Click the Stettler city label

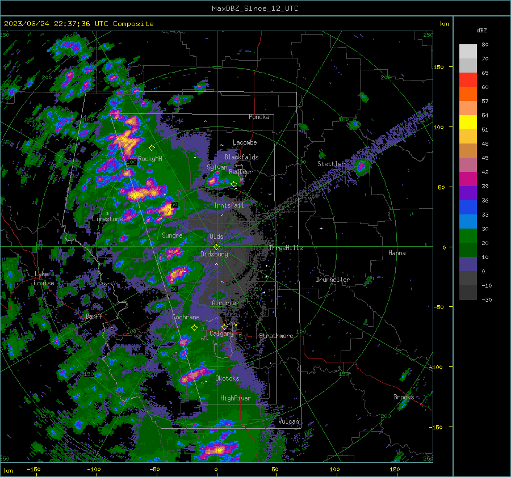pyautogui.click(x=331, y=164)
